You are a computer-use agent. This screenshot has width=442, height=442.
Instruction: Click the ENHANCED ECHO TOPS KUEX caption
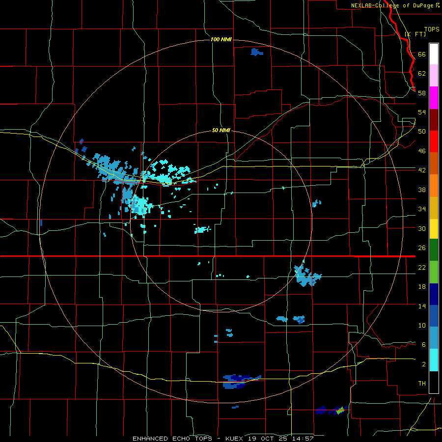(x=223, y=439)
